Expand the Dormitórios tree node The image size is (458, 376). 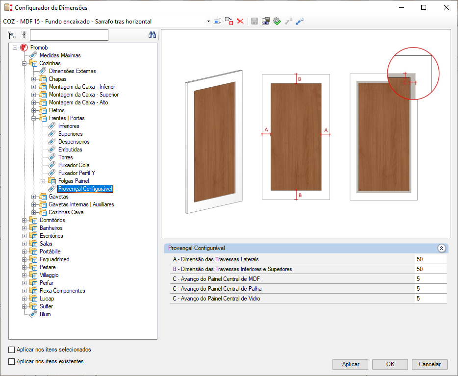pos(24,221)
